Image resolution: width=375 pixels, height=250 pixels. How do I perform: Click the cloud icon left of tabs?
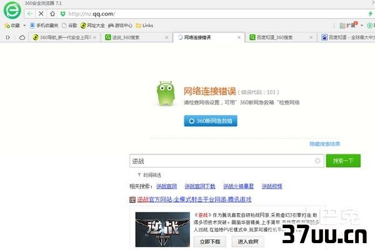coord(22,37)
